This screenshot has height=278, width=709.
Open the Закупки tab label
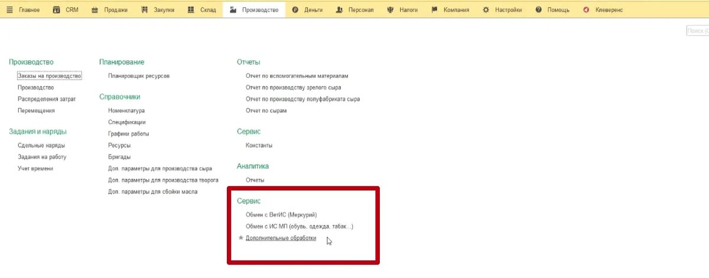pos(164,11)
